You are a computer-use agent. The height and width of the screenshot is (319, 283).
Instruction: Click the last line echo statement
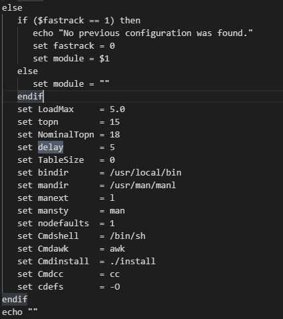(x=20, y=312)
